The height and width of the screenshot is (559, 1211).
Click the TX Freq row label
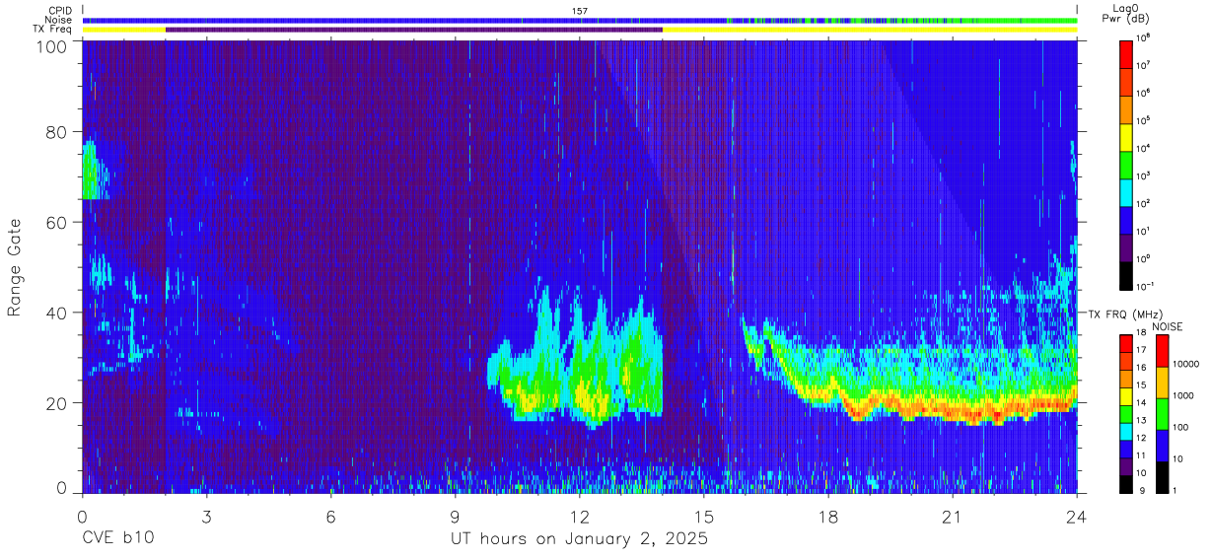53,30
